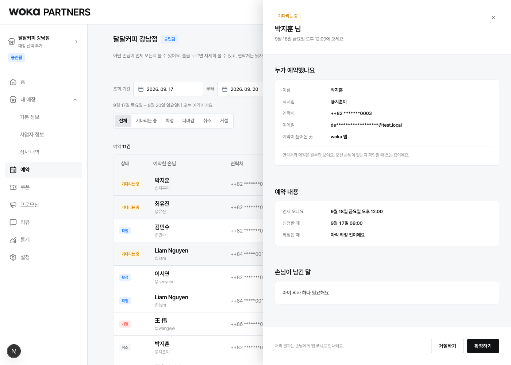Screen dimensions: 511x365
Task: Select the 이서연 reservation row
Action: 188,277
